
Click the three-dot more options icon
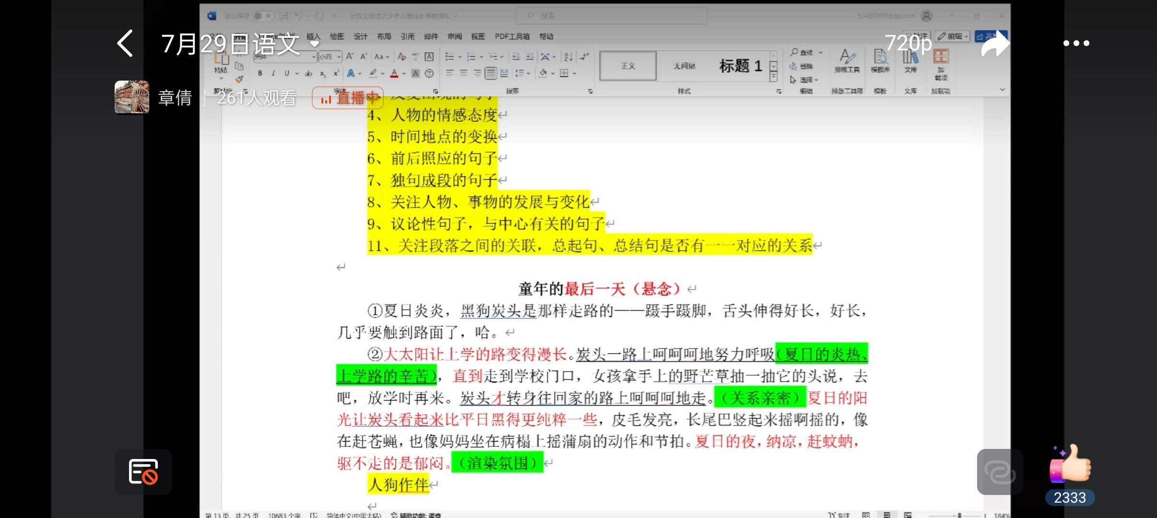tap(1076, 43)
